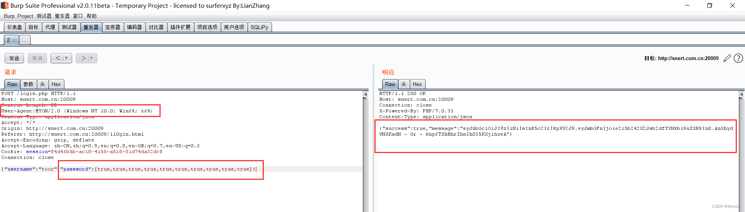The height and width of the screenshot is (212, 745).
Task: Switch to the 定序器 sequencer tab
Action: pos(113,27)
